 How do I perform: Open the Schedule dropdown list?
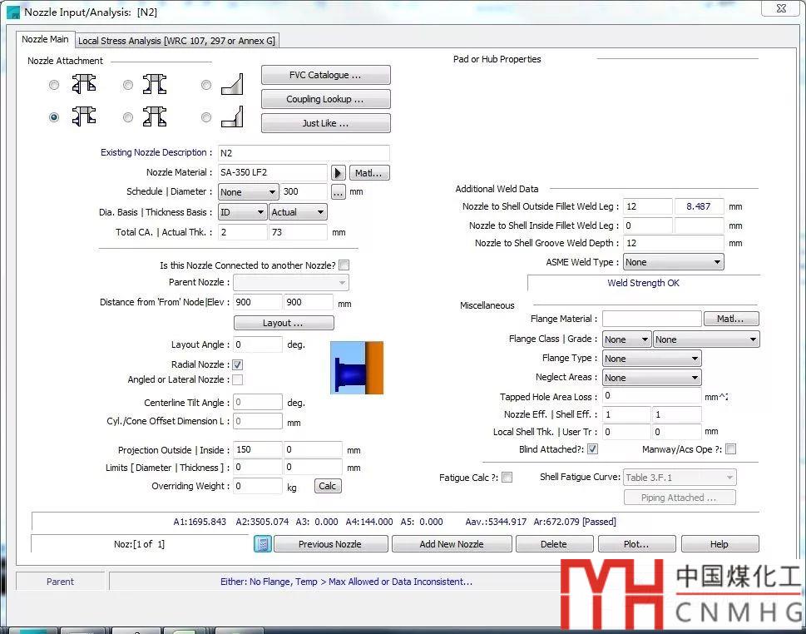pos(247,192)
